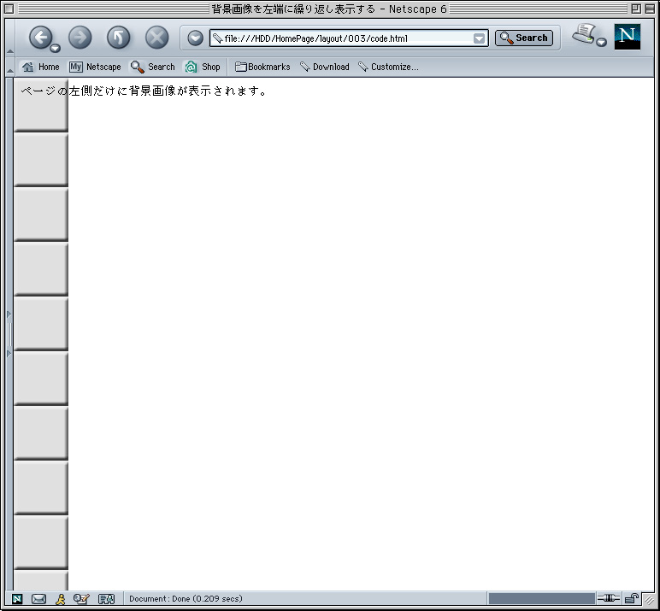Open the Print button dropdown arrow

point(602,42)
